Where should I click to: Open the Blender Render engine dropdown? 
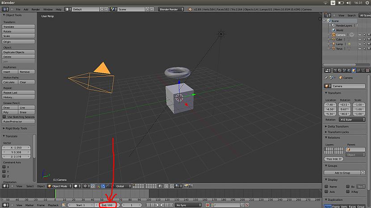[171, 9]
